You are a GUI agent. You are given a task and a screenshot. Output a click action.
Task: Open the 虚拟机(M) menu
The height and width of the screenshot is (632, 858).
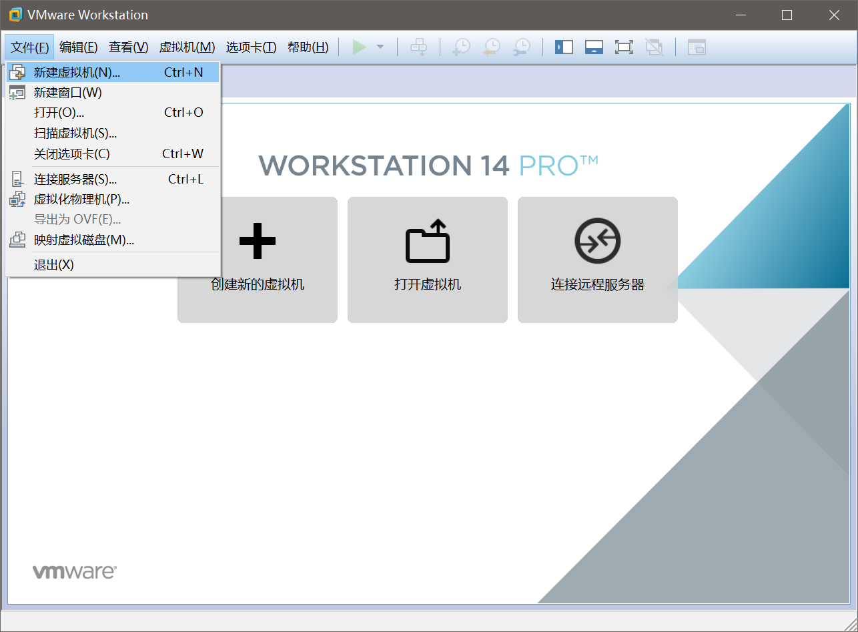point(187,47)
